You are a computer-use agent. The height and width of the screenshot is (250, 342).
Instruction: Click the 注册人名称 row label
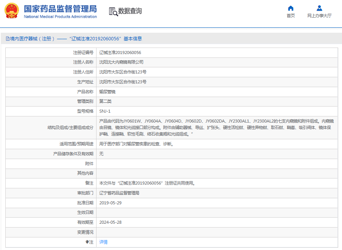(x=83, y=62)
